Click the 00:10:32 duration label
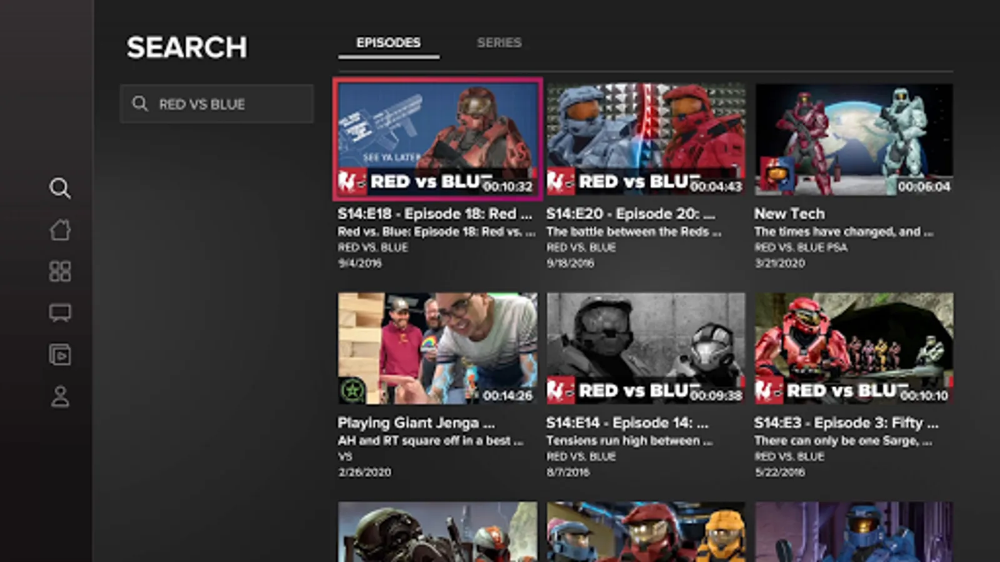 pos(507,186)
